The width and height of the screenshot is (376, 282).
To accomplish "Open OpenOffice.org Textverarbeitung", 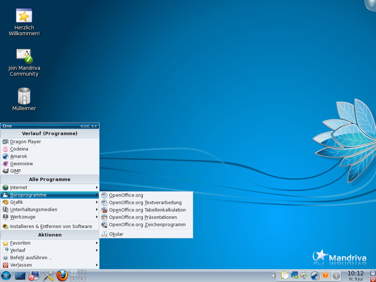I will point(145,203).
